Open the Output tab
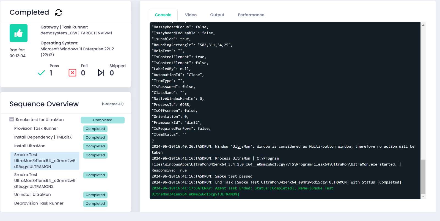 217,15
